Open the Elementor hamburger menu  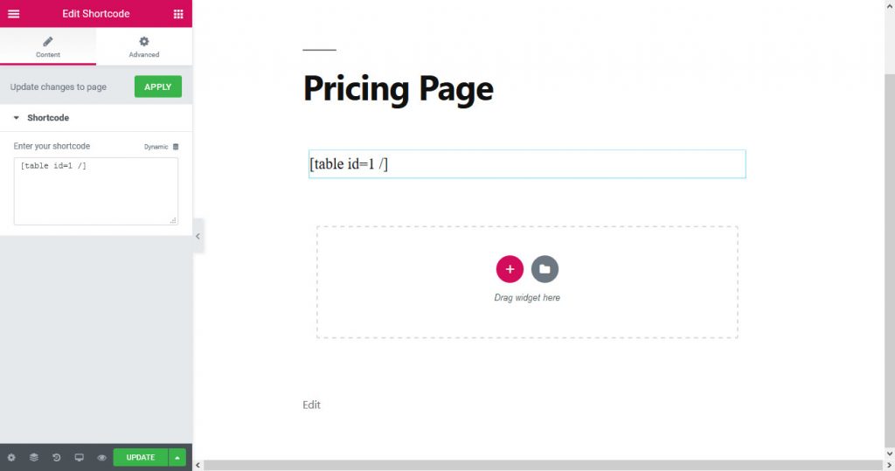point(13,14)
